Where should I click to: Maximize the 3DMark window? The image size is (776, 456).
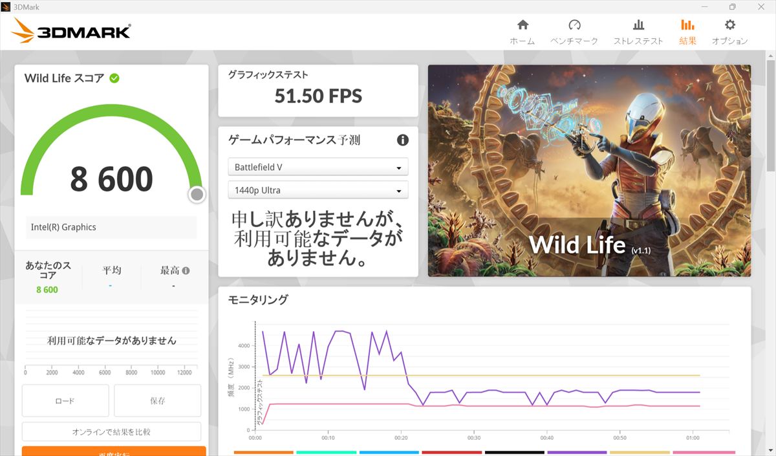tap(732, 6)
